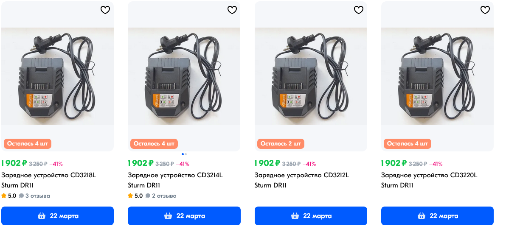The height and width of the screenshot is (232, 520).
Task: Click the comment bubble icon beside 2 отзыва
Action: [148, 196]
